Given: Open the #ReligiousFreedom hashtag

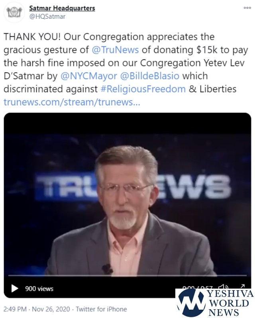Looking at the screenshot, I should point(143,89).
